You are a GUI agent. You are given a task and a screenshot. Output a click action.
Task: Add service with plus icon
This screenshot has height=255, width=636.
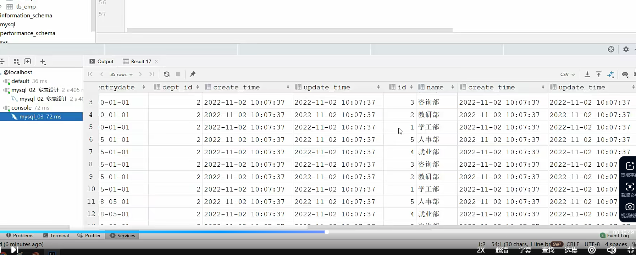pos(43,62)
